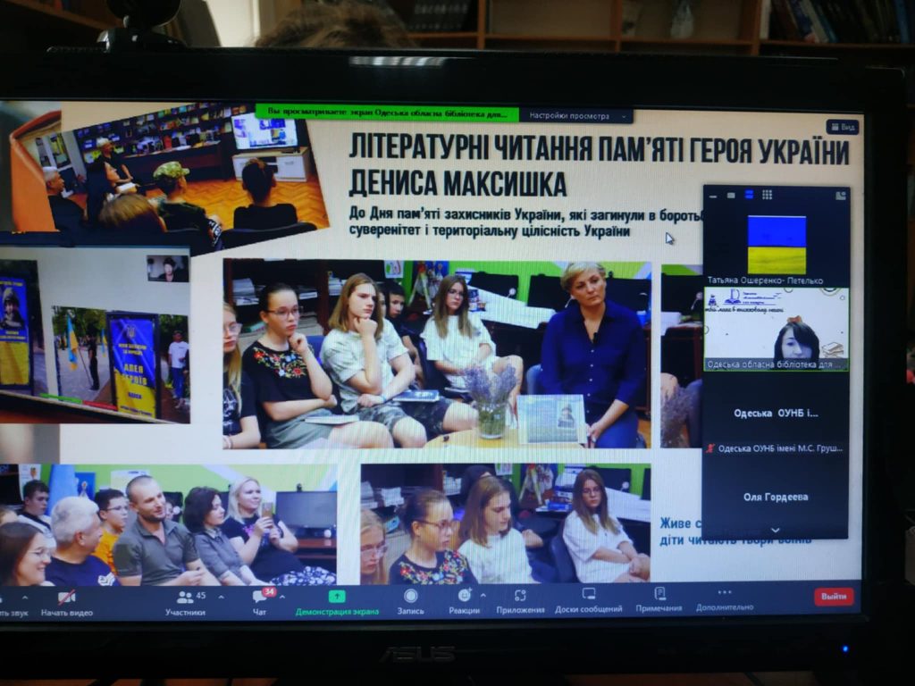
Task: Open Приложения (Apps) in the toolbar
Action: click(x=520, y=595)
